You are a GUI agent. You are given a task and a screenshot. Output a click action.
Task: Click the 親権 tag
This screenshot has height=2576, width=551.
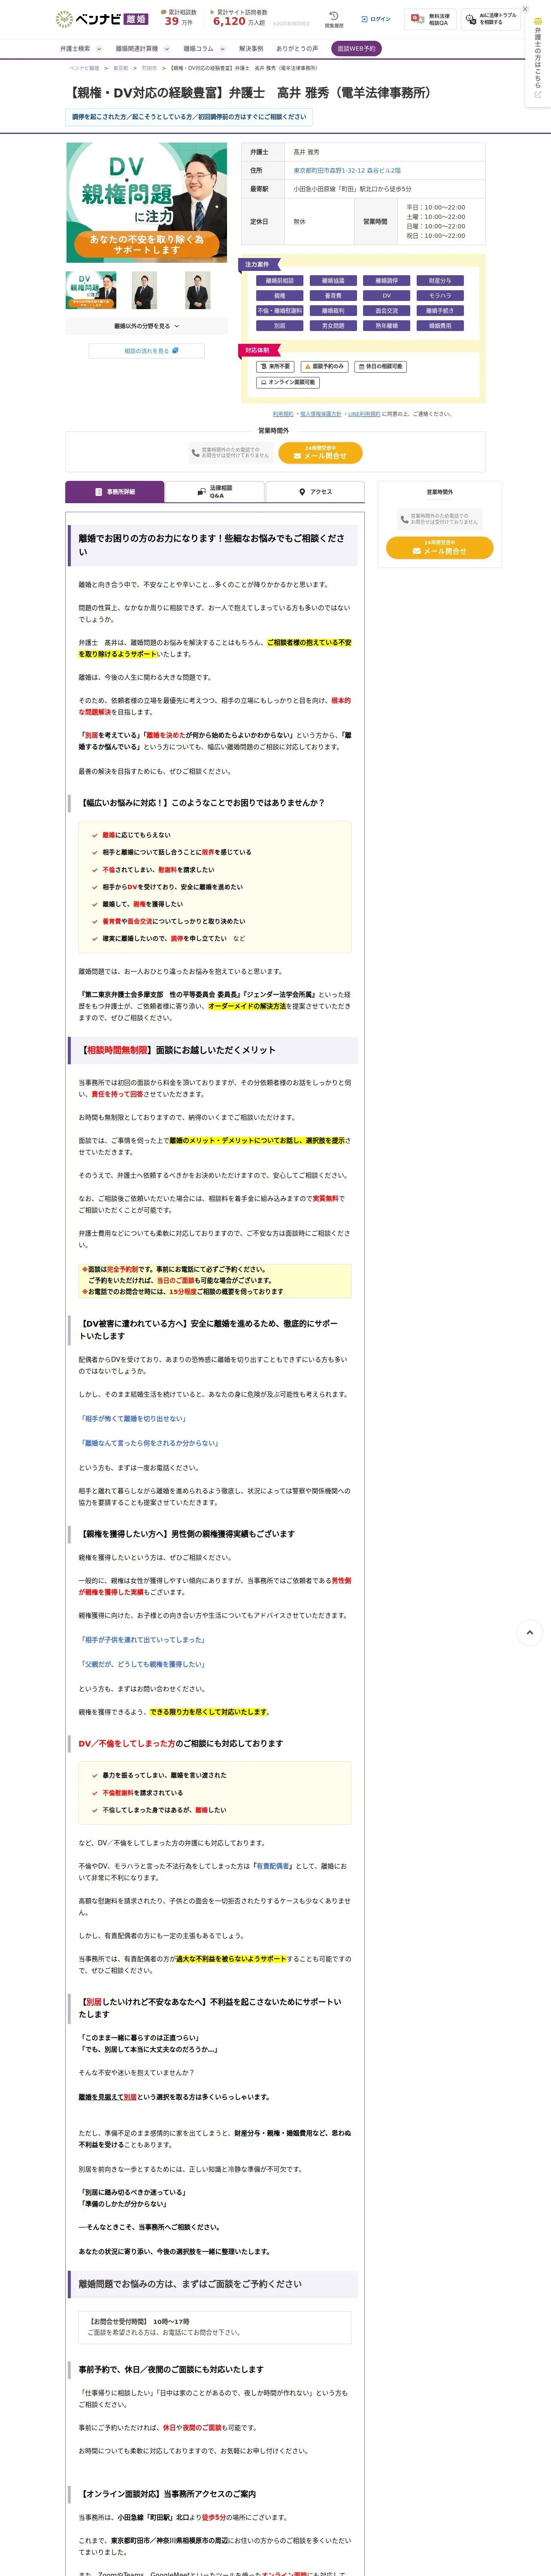(x=280, y=296)
